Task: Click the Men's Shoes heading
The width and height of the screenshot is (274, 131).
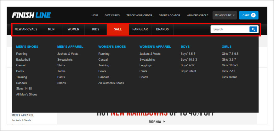Action: [x=27, y=47]
